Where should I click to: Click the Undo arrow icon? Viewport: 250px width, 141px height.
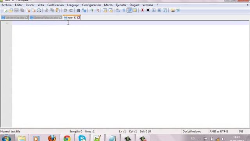(x=65, y=11)
